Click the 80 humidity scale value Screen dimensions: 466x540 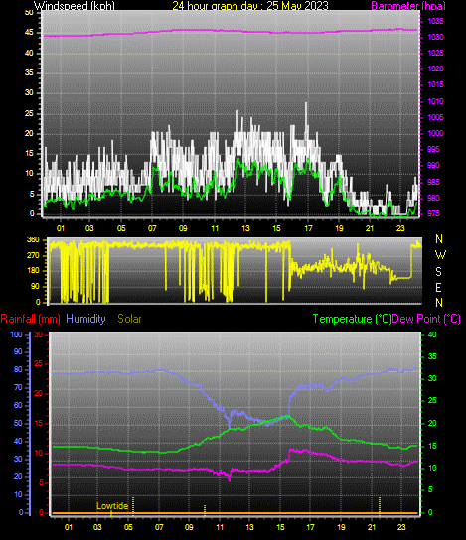pos(18,370)
